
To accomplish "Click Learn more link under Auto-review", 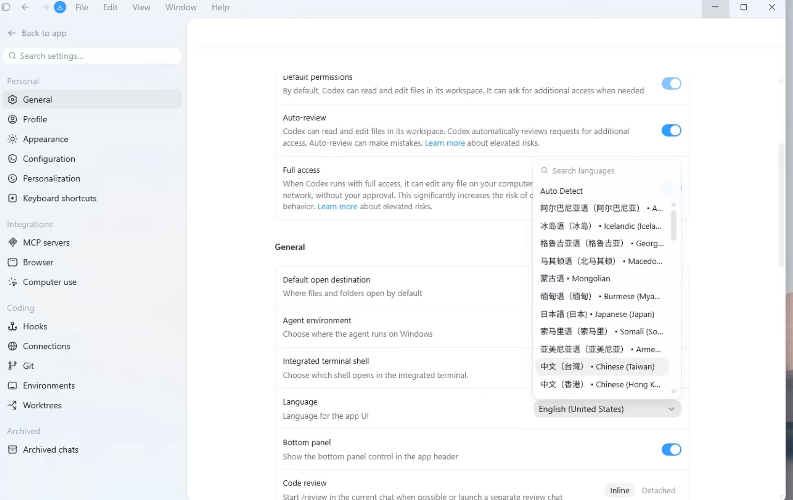I will (x=445, y=143).
